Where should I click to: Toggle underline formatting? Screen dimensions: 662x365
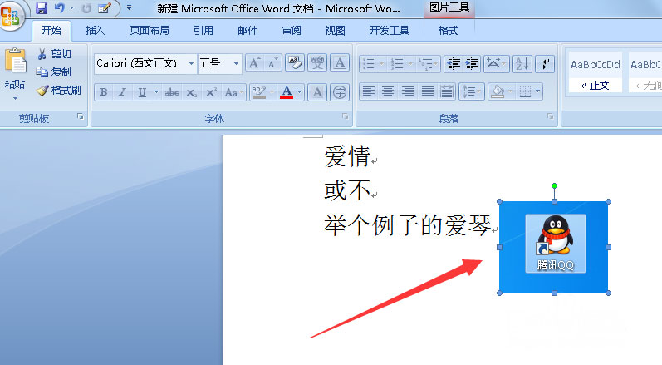(x=142, y=92)
